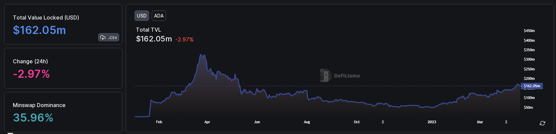This screenshot has width=556, height=134.
Task: Click the Total Value Locked (USD) heading
Action: pyautogui.click(x=46, y=18)
